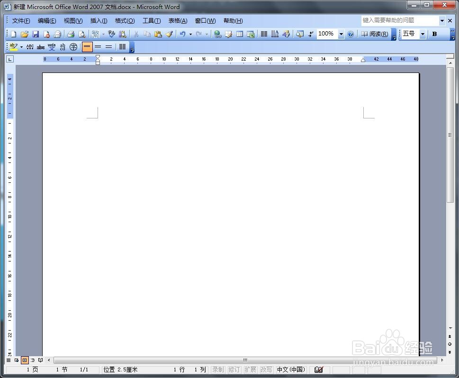
Task: Open Word Help question mark icon
Action: click(x=351, y=34)
